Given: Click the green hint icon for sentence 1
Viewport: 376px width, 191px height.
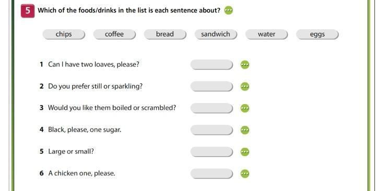Looking at the screenshot, I should [245, 65].
